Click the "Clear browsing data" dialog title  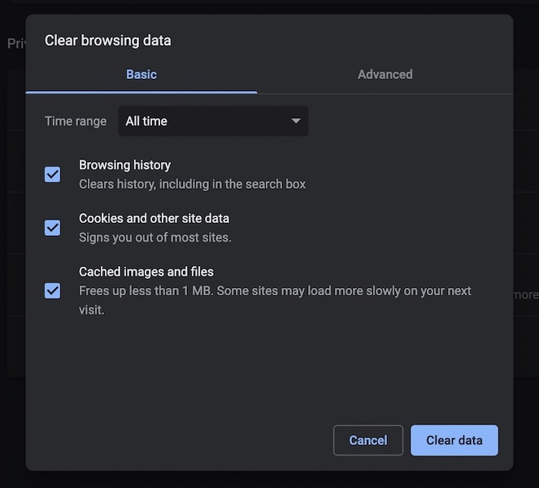pos(107,41)
